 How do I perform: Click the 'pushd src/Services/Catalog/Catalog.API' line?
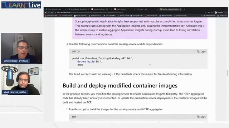102,58
